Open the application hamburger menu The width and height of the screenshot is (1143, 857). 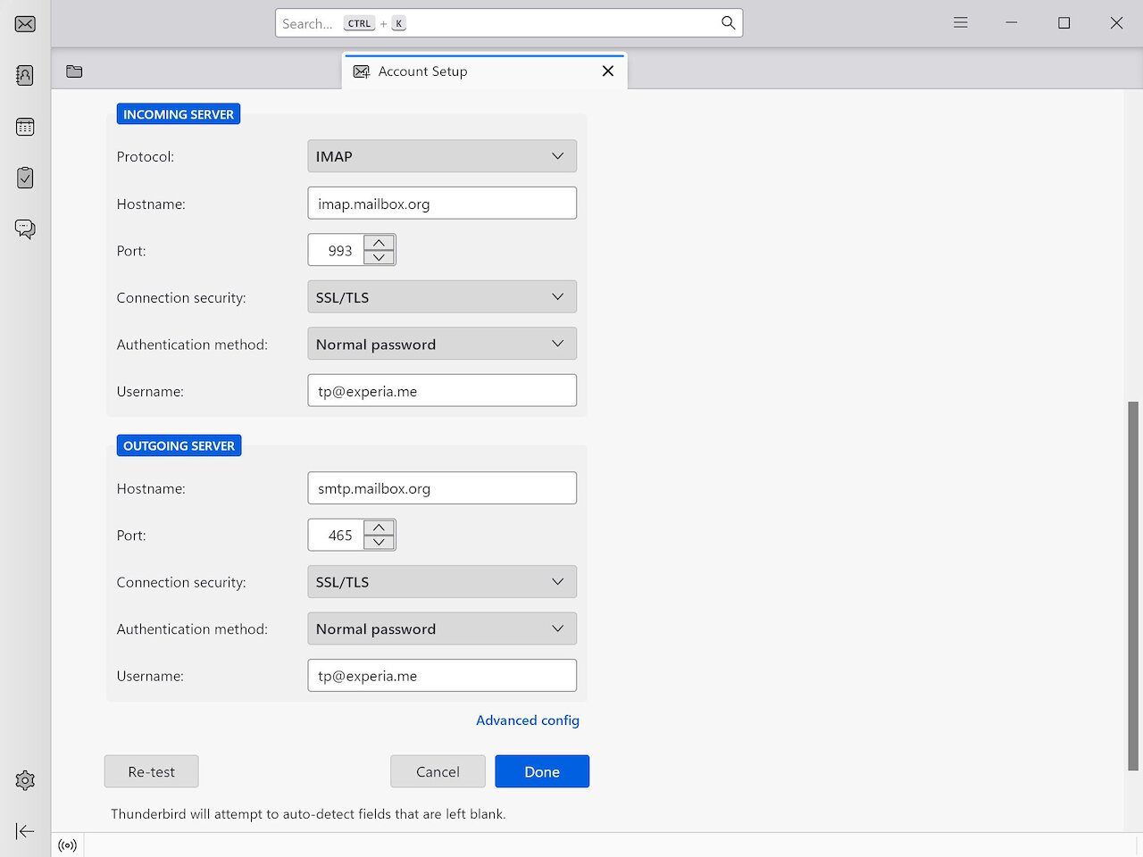960,22
